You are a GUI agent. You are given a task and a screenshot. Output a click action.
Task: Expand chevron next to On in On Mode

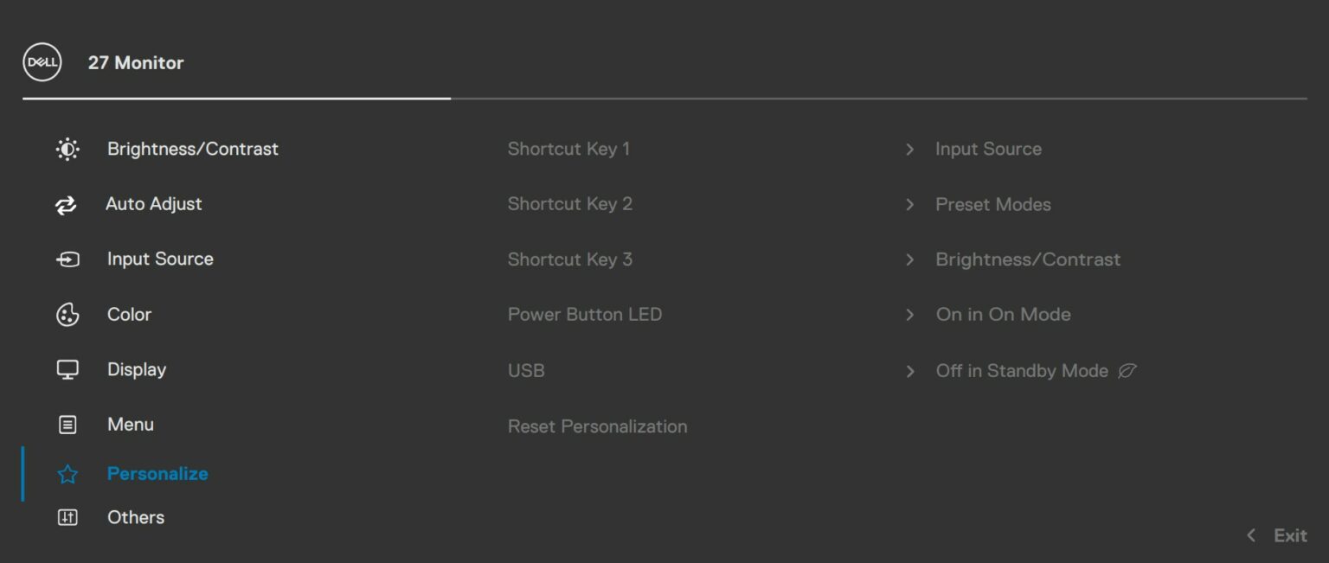909,315
